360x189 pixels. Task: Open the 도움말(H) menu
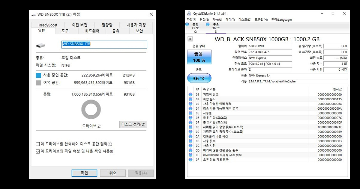(261, 20)
